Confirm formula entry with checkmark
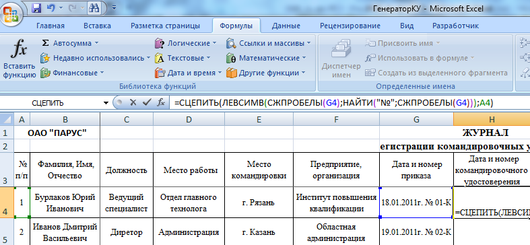The image size is (530, 245). pyautogui.click(x=147, y=102)
